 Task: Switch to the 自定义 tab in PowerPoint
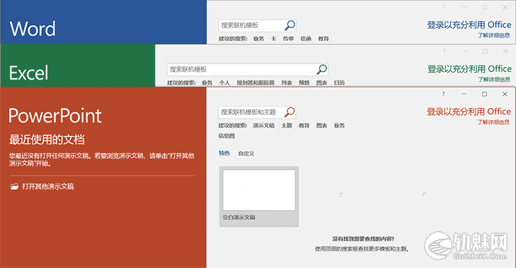click(246, 154)
